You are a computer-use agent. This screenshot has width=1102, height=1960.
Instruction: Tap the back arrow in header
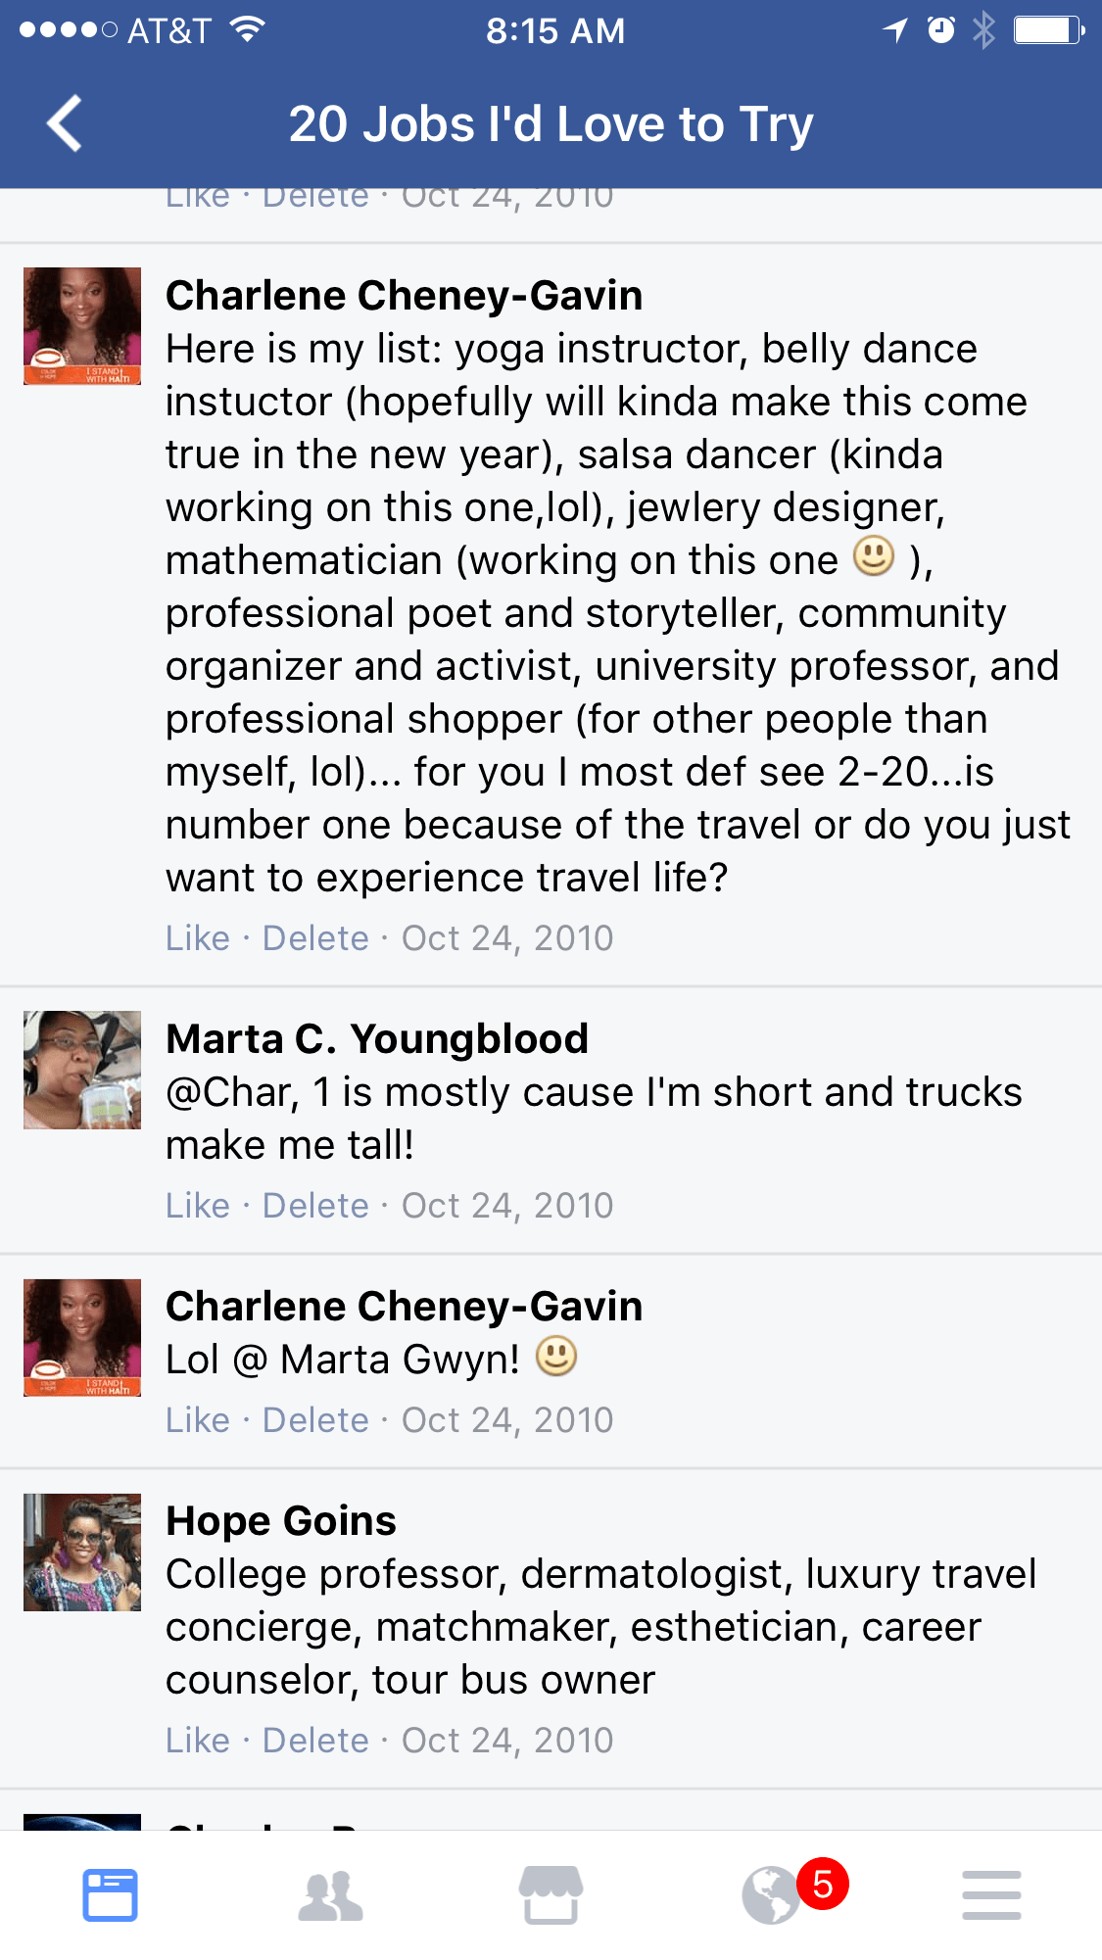(65, 124)
